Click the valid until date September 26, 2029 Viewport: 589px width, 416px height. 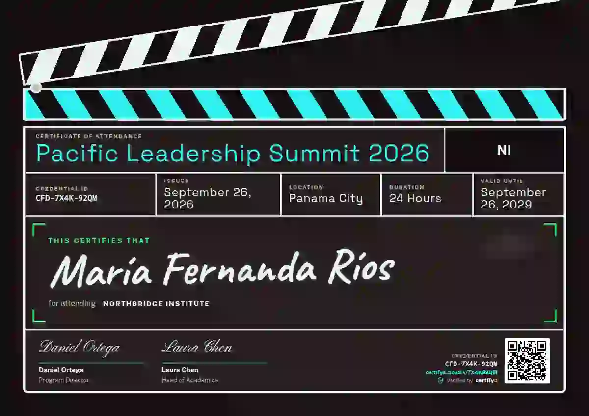pos(513,198)
